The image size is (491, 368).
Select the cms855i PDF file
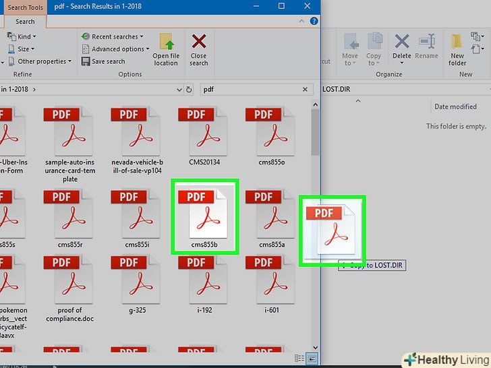[x=137, y=219]
